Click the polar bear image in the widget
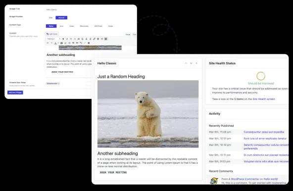293x191 pixels. pyautogui.click(x=148, y=114)
